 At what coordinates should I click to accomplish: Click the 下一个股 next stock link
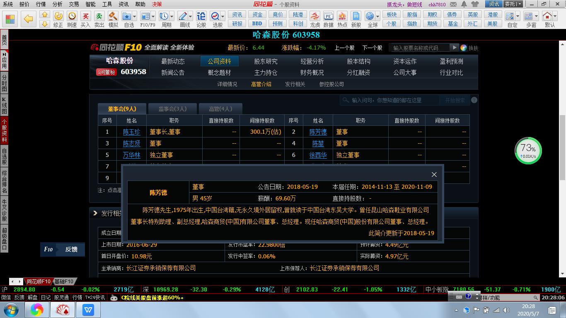(x=372, y=48)
